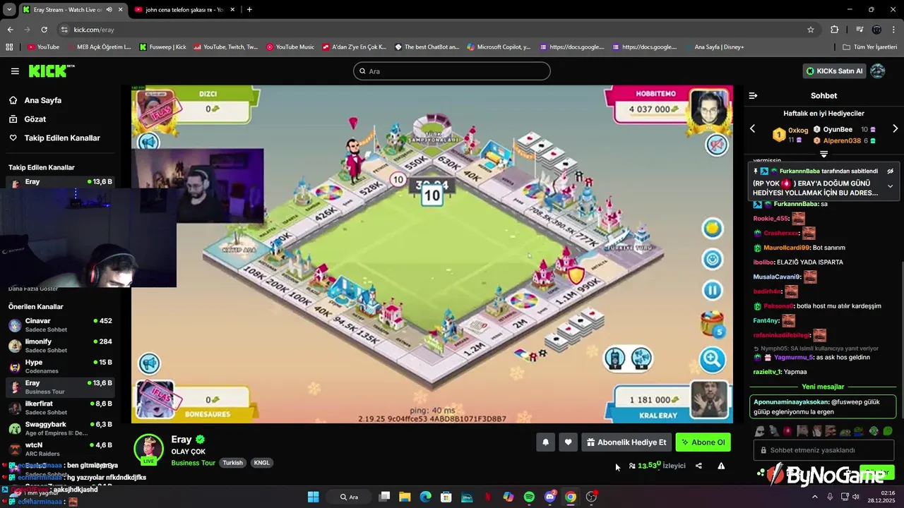Toggle the muted speaker by HOBBITEMO
The width and height of the screenshot is (904, 508).
[717, 145]
